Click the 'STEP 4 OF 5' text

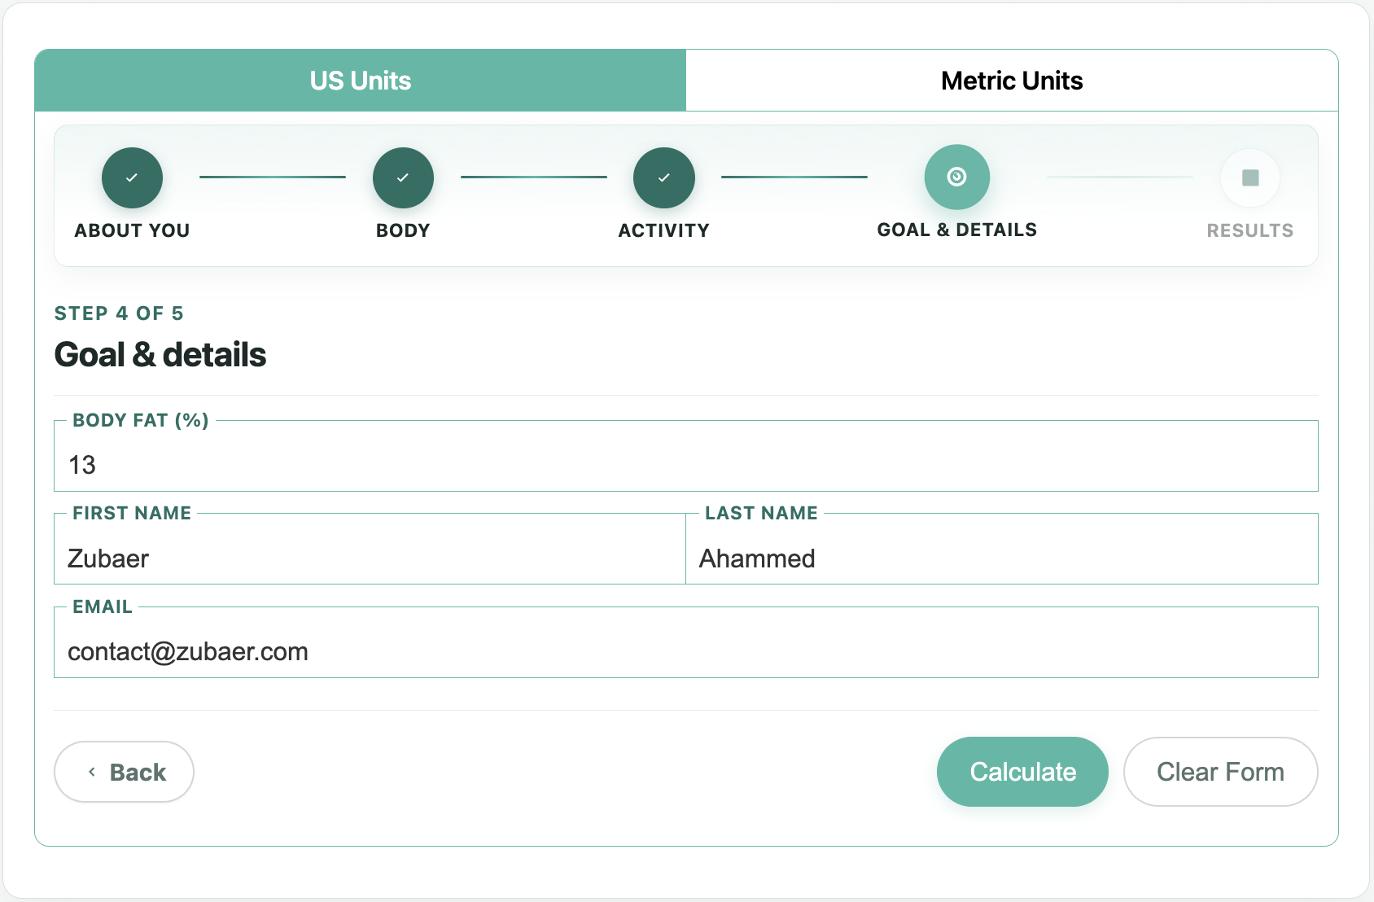119,313
